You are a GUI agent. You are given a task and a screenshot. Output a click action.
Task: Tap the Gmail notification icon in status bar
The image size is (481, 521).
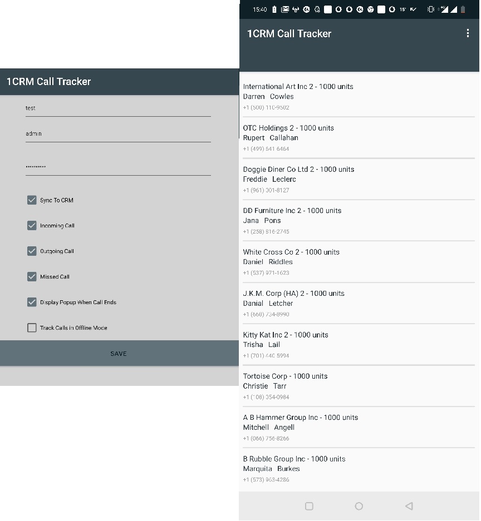pyautogui.click(x=285, y=9)
